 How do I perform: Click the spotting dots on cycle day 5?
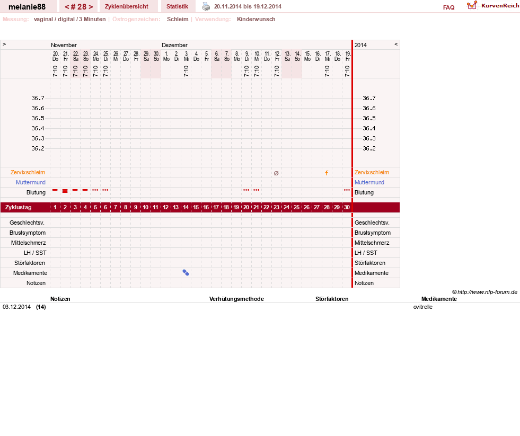pos(95,190)
